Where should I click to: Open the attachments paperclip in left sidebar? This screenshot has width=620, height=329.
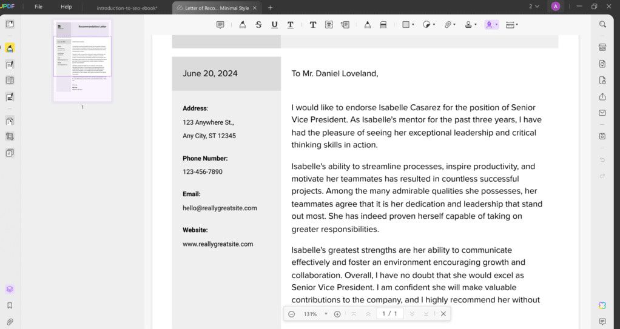coord(10,322)
